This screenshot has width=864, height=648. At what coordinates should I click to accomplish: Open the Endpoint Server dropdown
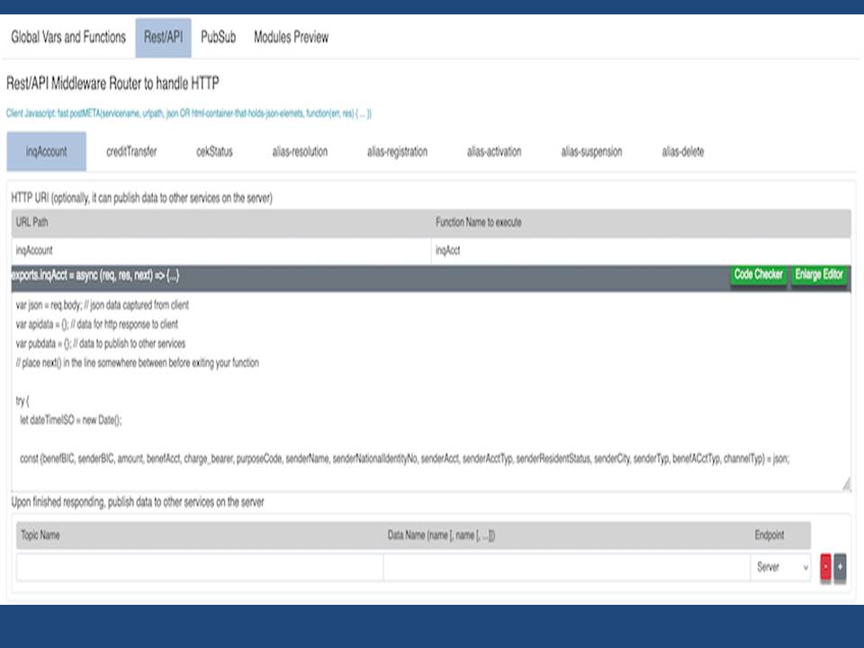(780, 568)
